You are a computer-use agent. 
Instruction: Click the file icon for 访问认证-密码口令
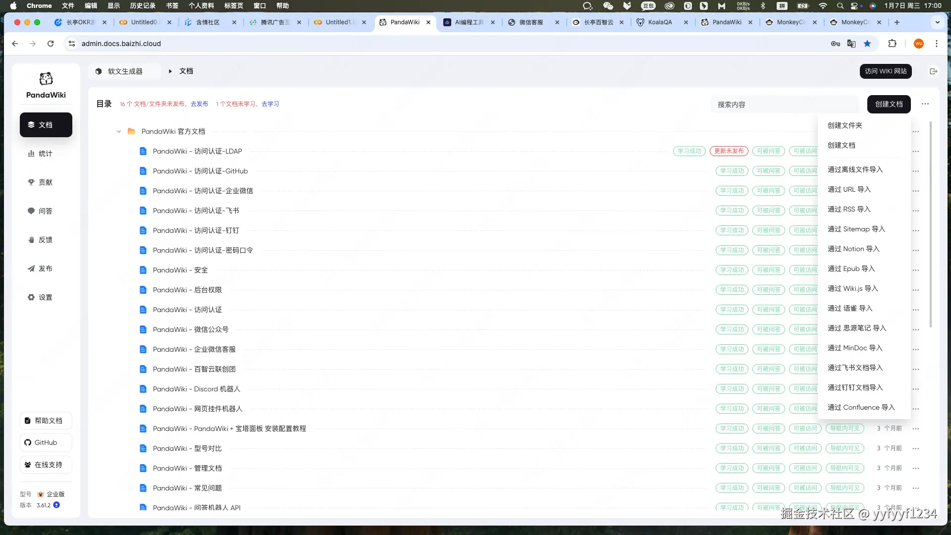pos(143,250)
